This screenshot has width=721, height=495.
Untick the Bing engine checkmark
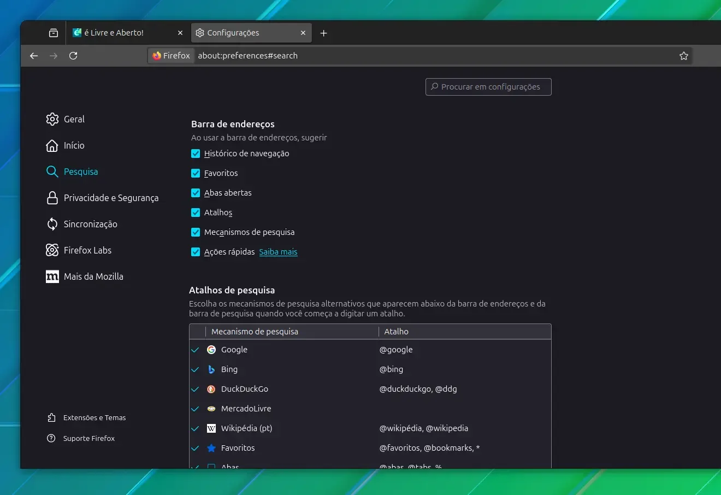click(195, 369)
